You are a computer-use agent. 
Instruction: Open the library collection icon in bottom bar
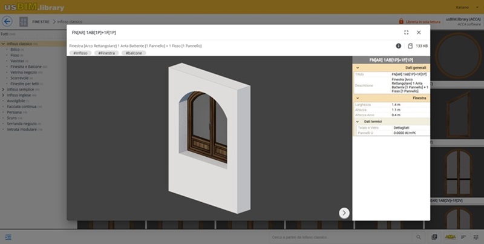pos(434,237)
